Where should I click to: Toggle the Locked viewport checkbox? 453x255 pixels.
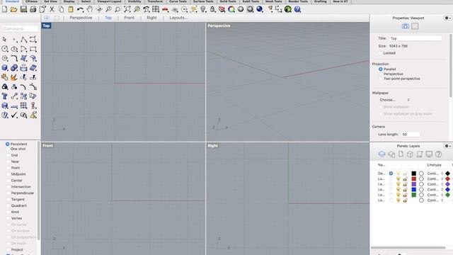point(381,53)
